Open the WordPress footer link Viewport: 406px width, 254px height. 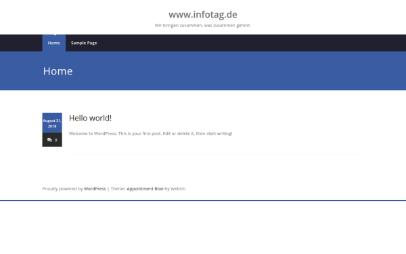[x=95, y=189]
